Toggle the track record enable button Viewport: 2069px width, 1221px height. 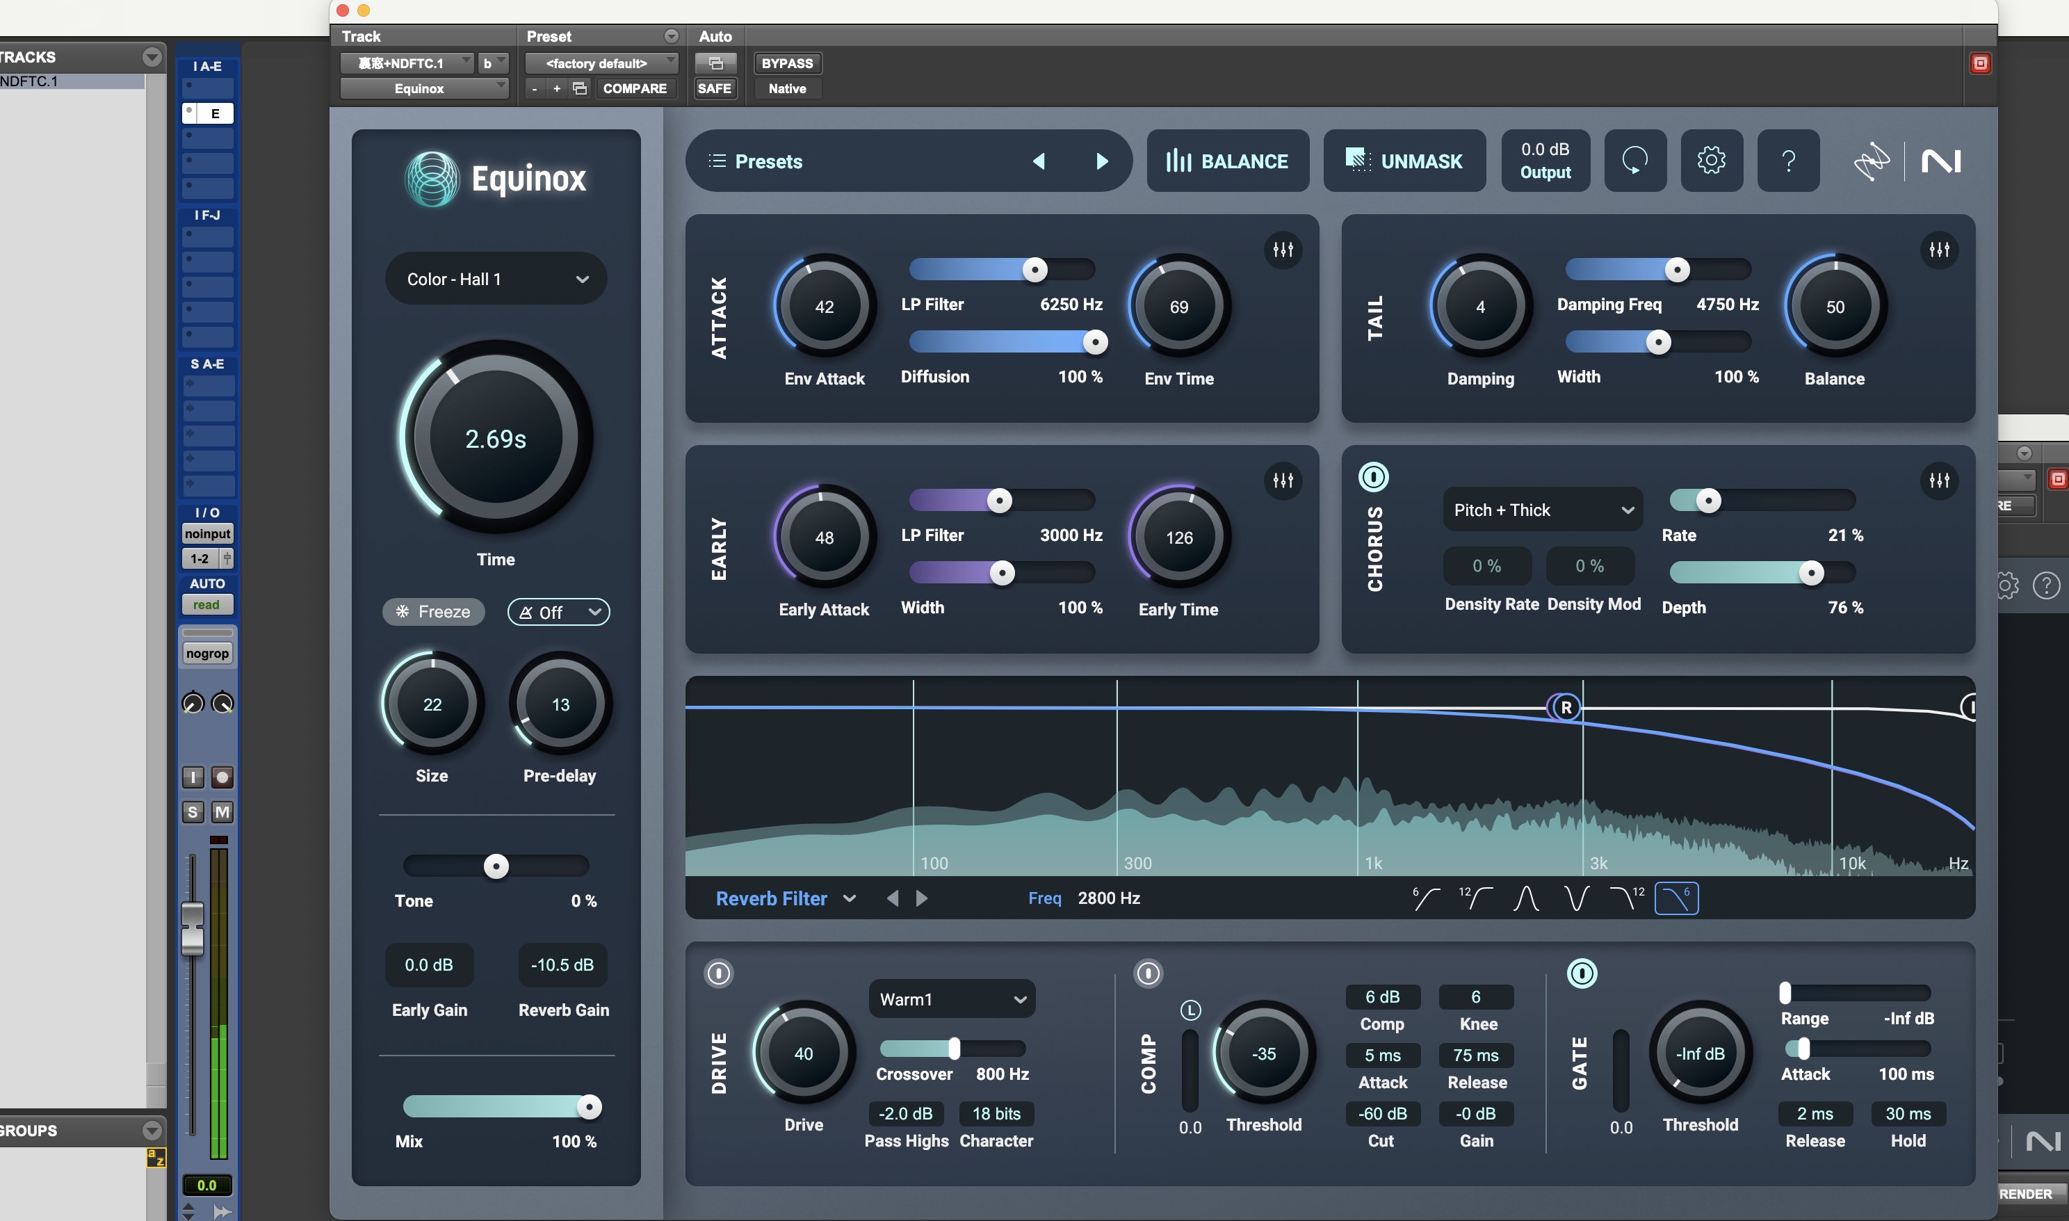tap(222, 777)
